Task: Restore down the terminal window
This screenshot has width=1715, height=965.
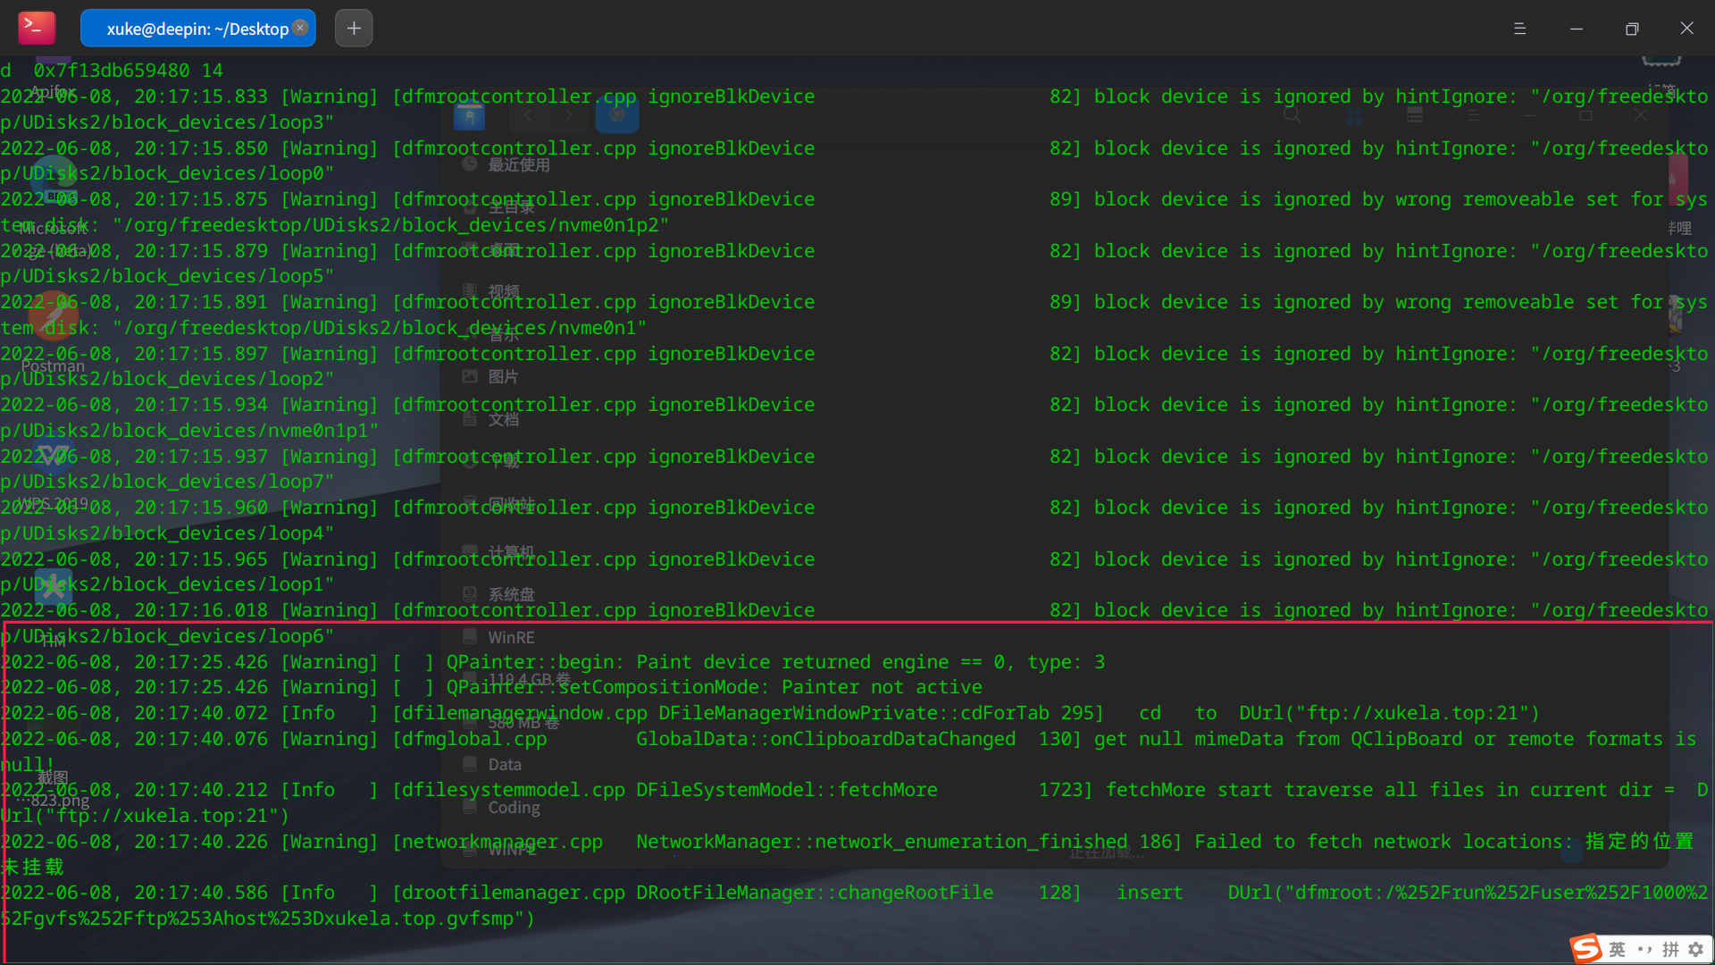Action: coord(1632,29)
